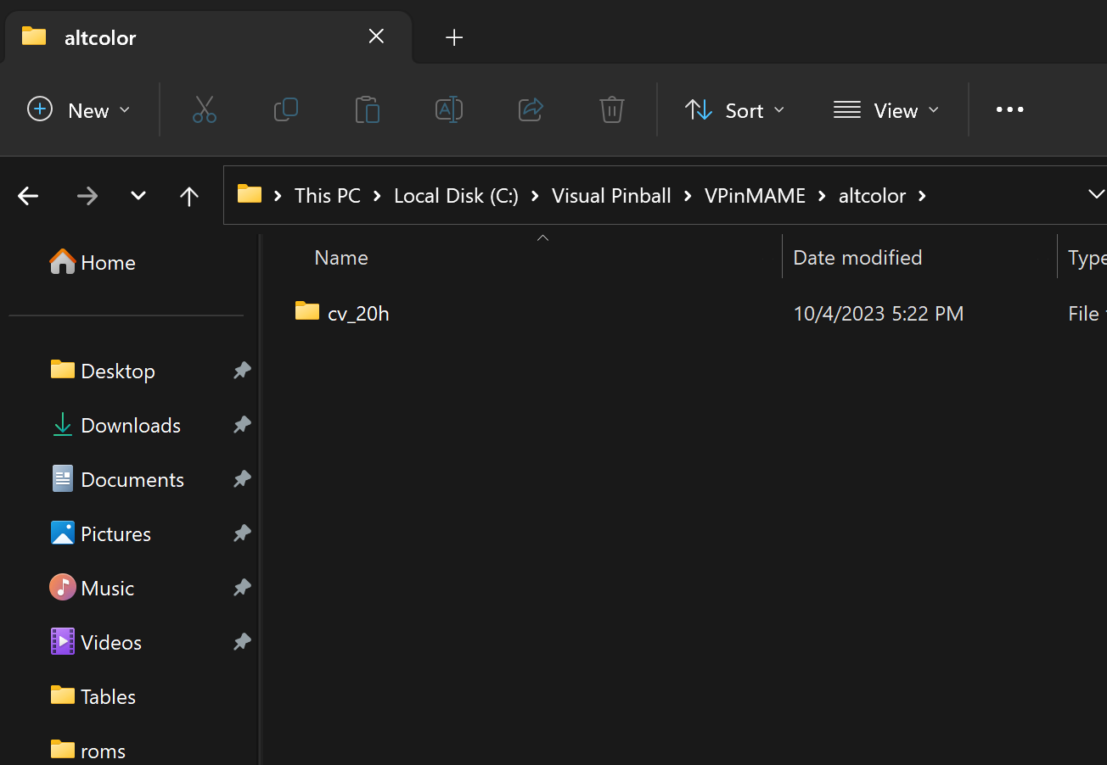Open the See more ellipsis menu
The height and width of the screenshot is (765, 1107).
click(1009, 109)
